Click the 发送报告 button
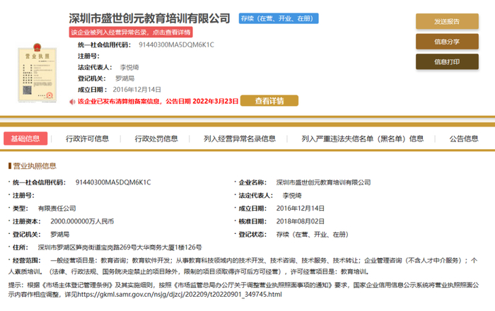 tap(447, 21)
